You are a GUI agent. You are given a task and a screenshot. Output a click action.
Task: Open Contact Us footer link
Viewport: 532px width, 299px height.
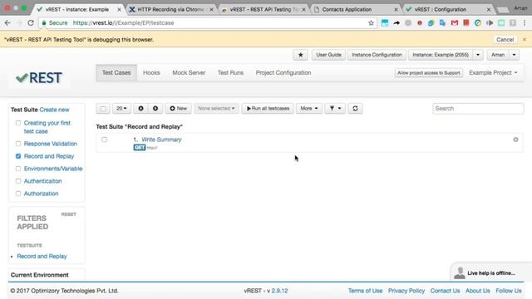(445, 291)
